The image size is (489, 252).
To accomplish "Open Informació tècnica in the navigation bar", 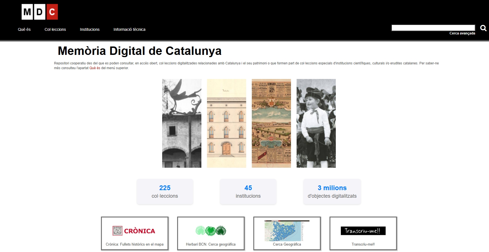I will coord(129,29).
